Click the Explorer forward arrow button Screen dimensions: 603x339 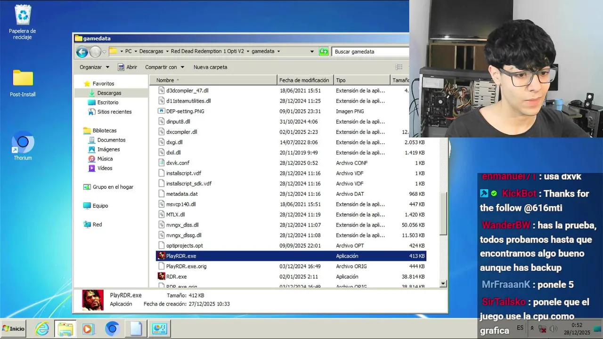coord(95,52)
